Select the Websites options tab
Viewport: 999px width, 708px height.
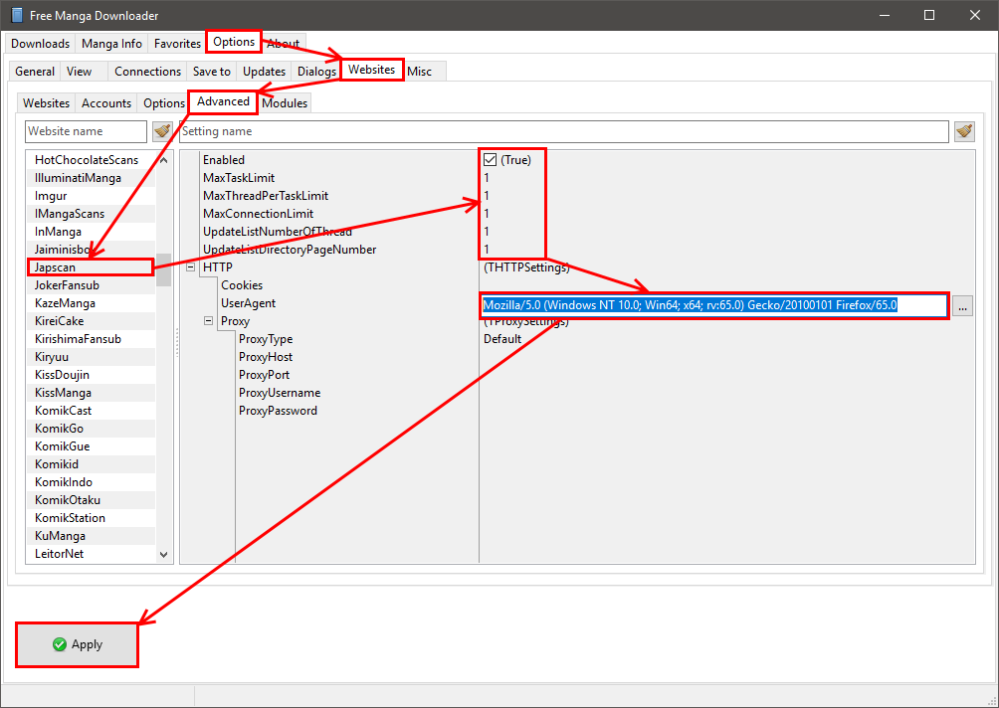(x=372, y=70)
